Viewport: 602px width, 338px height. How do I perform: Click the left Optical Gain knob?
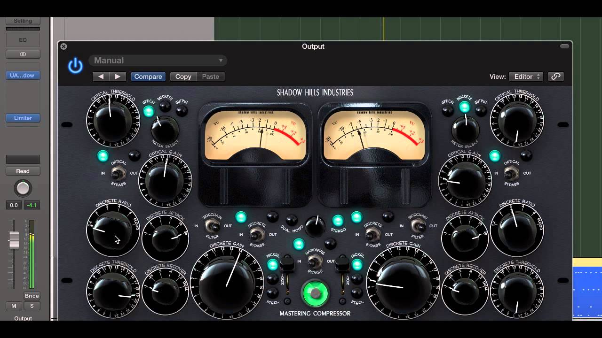click(x=165, y=181)
